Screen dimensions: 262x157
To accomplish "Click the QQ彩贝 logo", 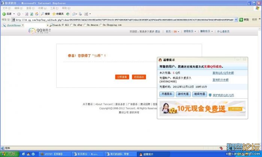I will pos(39,31).
